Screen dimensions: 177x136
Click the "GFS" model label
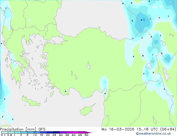pyautogui.click(x=42, y=129)
